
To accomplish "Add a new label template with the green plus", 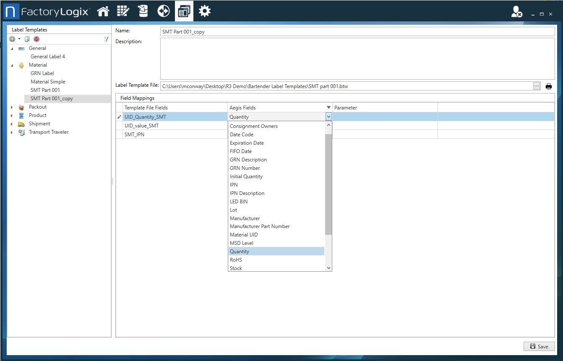I will click(x=12, y=39).
